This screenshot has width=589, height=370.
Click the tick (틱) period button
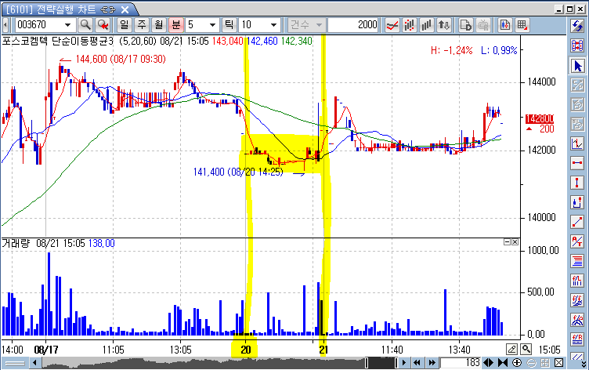click(x=231, y=24)
